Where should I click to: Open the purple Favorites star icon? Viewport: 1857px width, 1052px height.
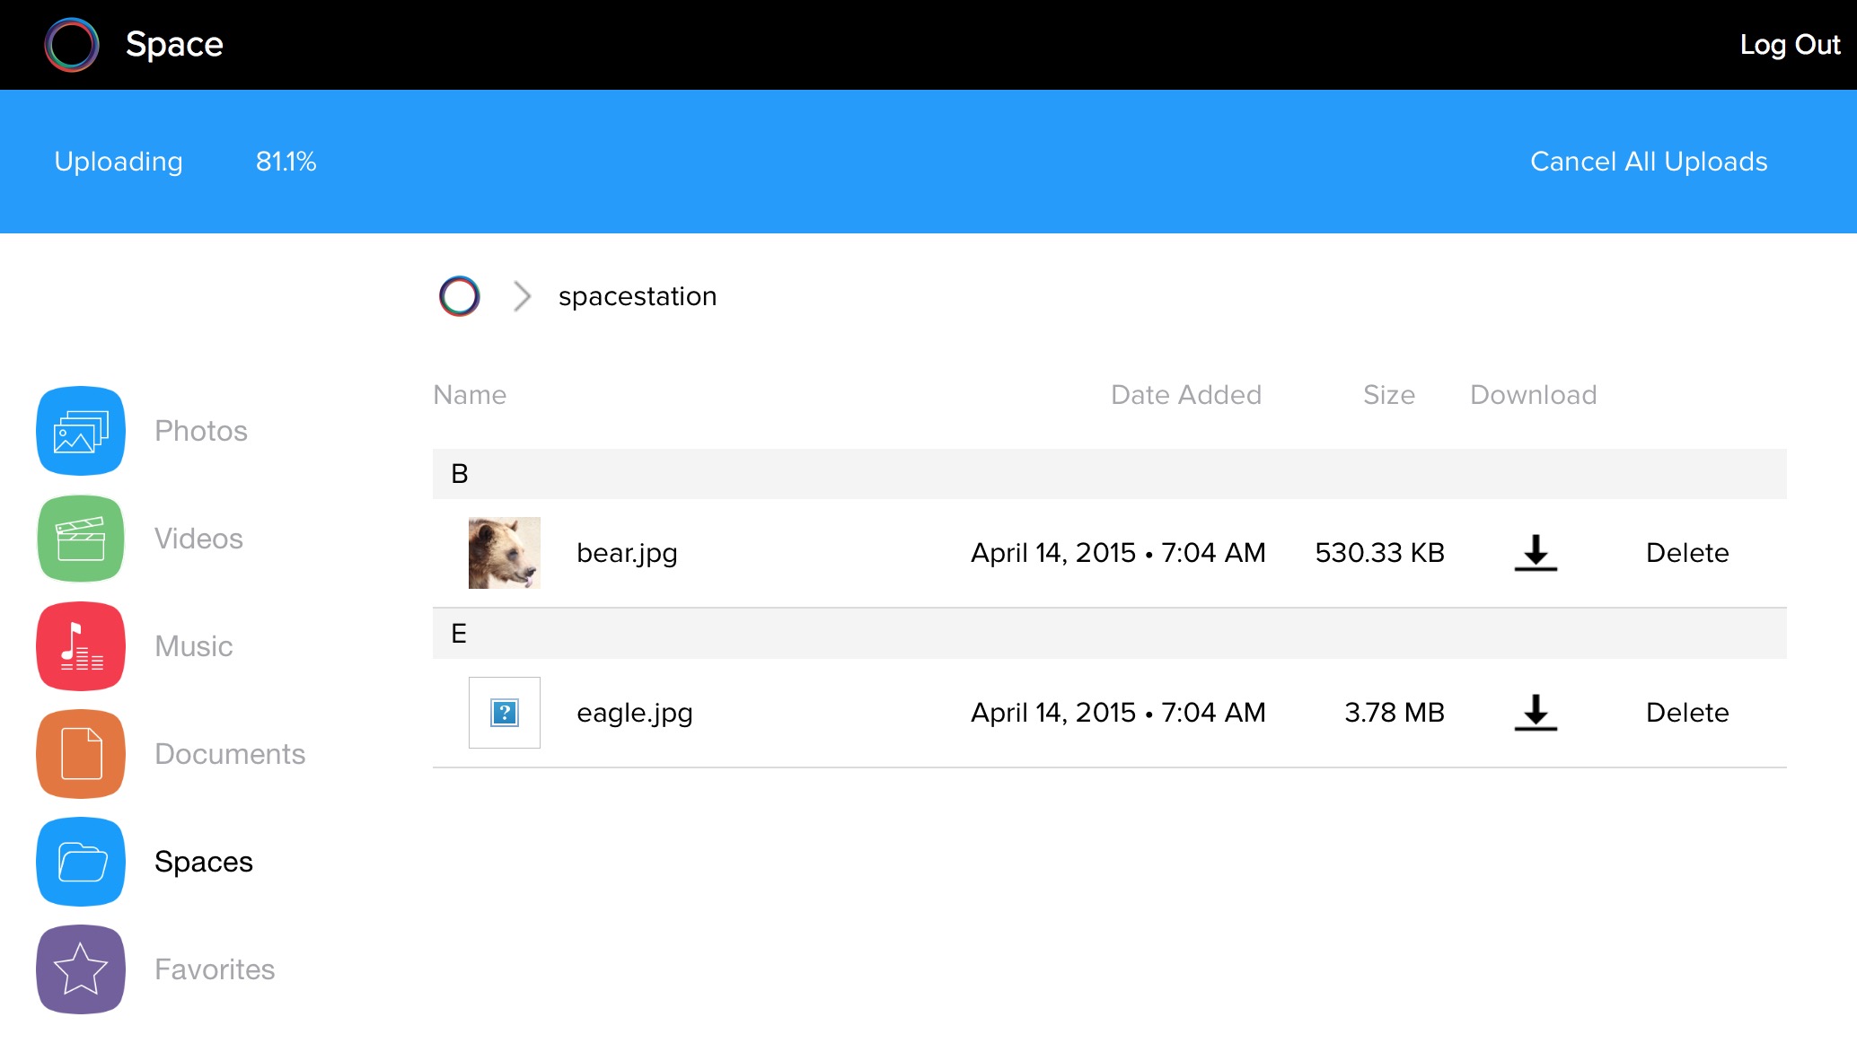81,969
